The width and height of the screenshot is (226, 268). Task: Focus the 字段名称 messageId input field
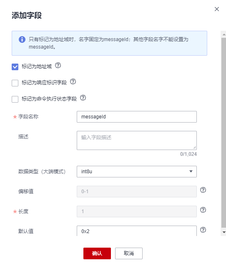[137, 117]
